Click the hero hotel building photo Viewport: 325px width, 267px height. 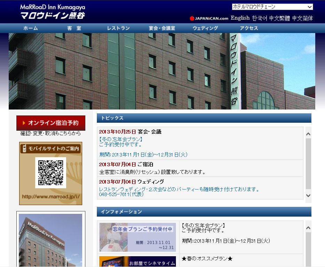click(162, 71)
